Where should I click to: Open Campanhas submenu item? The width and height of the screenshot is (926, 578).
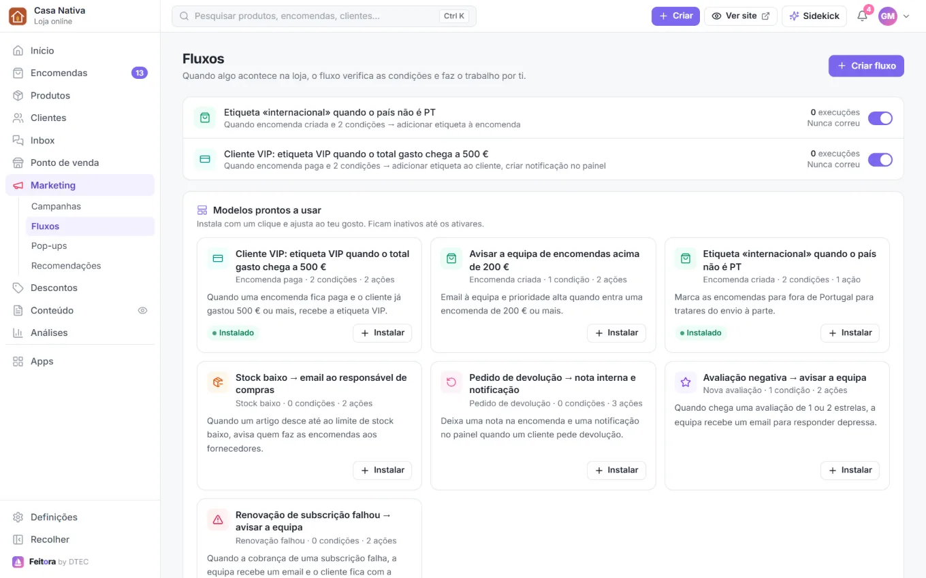[90, 206]
